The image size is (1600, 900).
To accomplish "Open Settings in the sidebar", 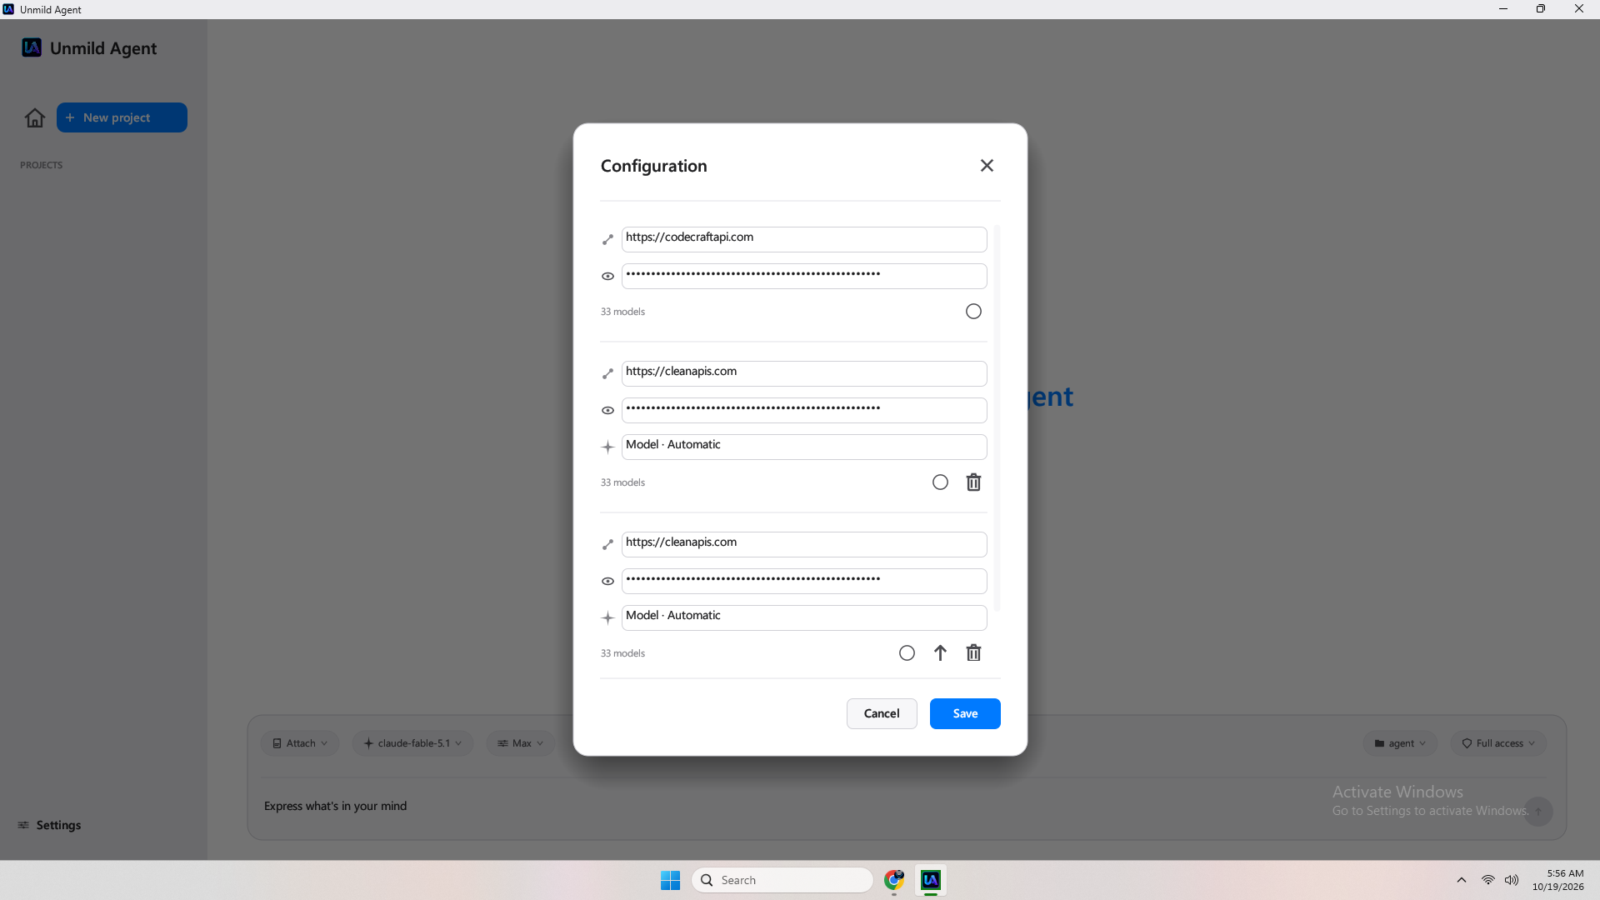I will (49, 825).
